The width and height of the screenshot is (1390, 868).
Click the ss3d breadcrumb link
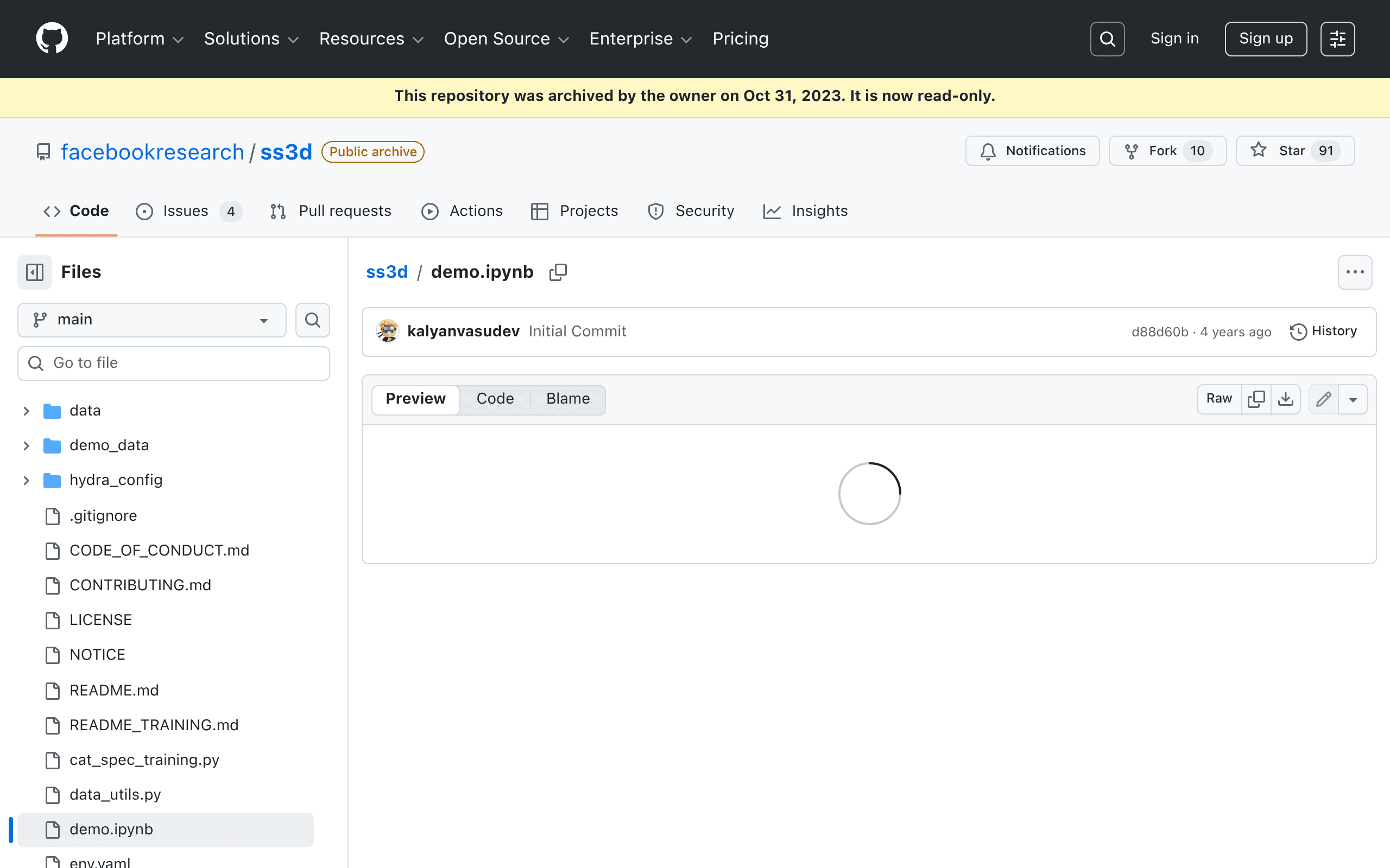[387, 272]
